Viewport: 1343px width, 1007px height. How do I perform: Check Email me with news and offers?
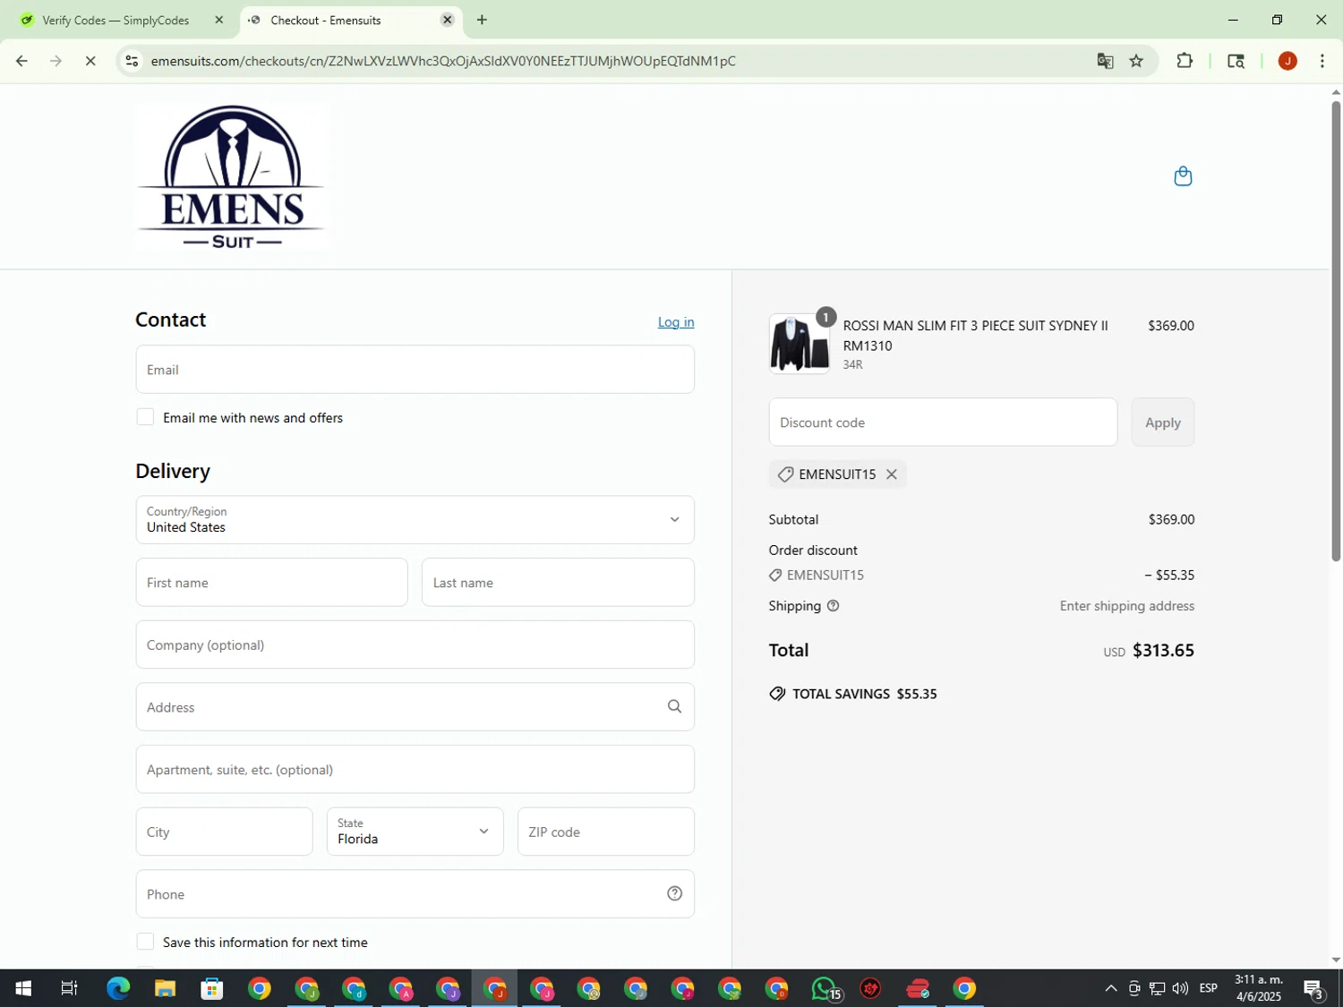point(145,417)
